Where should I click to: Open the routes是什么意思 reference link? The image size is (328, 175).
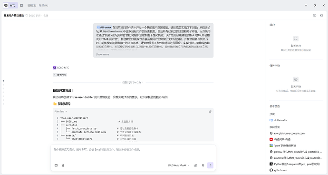click(298, 158)
